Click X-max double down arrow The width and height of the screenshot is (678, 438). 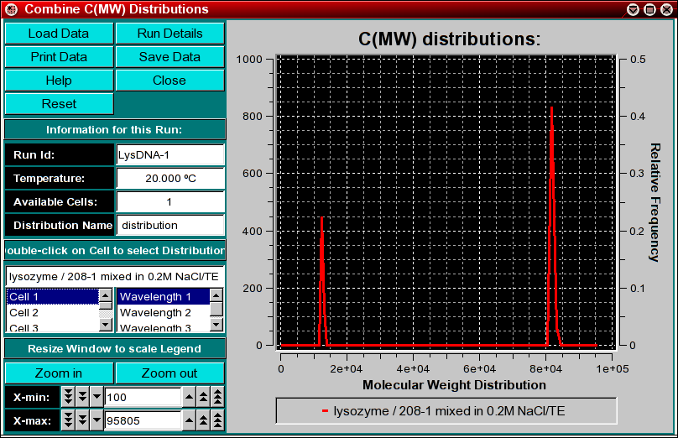click(82, 420)
